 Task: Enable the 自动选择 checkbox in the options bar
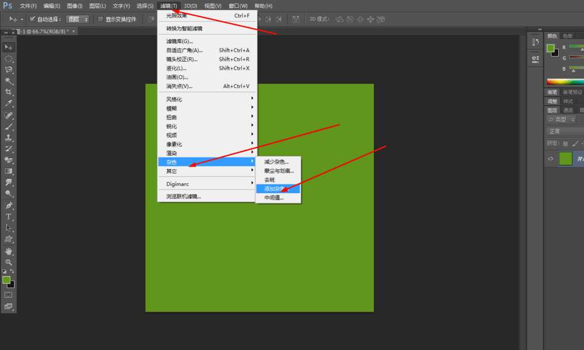32,19
